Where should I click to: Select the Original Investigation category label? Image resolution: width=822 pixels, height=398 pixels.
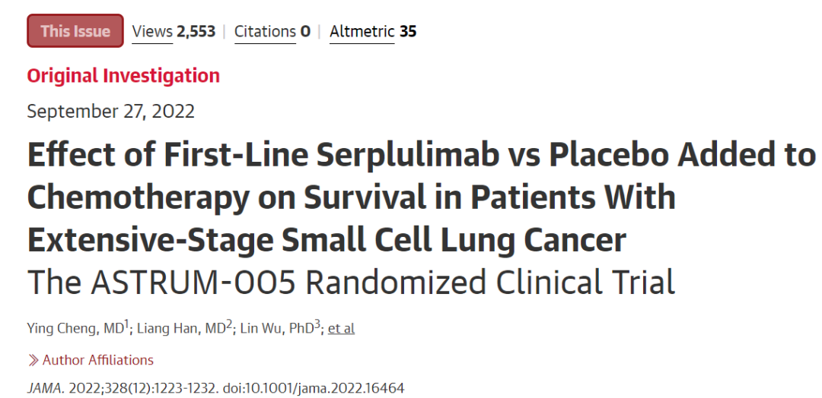[x=124, y=75]
